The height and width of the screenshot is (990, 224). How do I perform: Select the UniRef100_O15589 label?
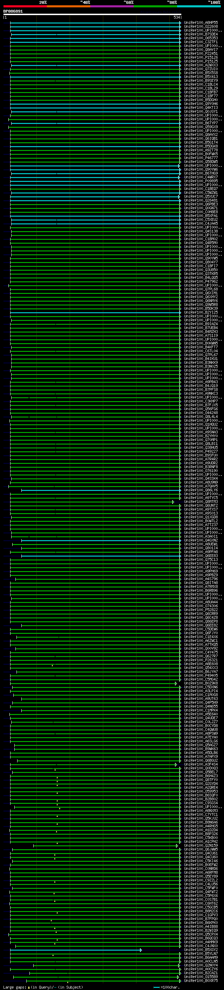tap(201, 977)
